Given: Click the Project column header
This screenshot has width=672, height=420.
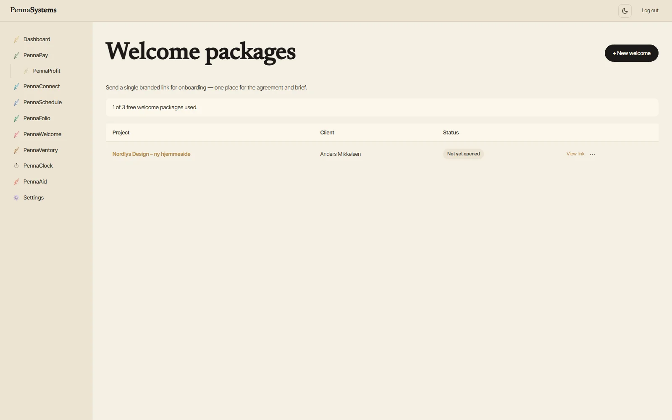Looking at the screenshot, I should [121, 133].
